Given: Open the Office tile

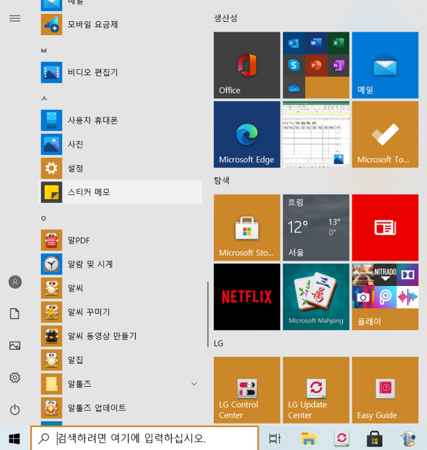Looking at the screenshot, I should 247,65.
